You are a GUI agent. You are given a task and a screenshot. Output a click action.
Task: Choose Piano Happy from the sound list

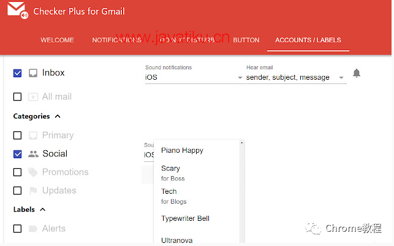197,150
